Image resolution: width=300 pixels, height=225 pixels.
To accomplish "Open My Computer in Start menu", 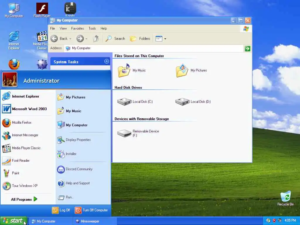I will (x=72, y=125).
